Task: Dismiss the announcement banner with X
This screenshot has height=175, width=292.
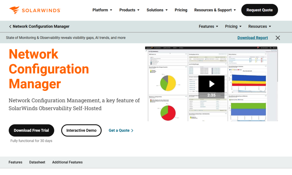Action: coord(278,38)
